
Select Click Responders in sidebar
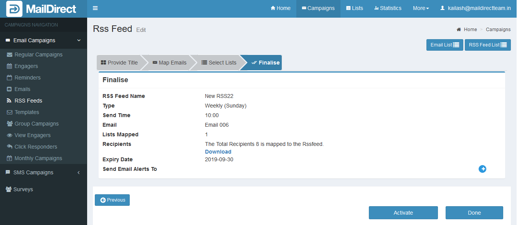pyautogui.click(x=36, y=147)
